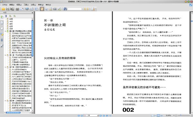Collapse the 第二章 bookmark node
This screenshot has width=193, height=117.
click(x=5, y=55)
